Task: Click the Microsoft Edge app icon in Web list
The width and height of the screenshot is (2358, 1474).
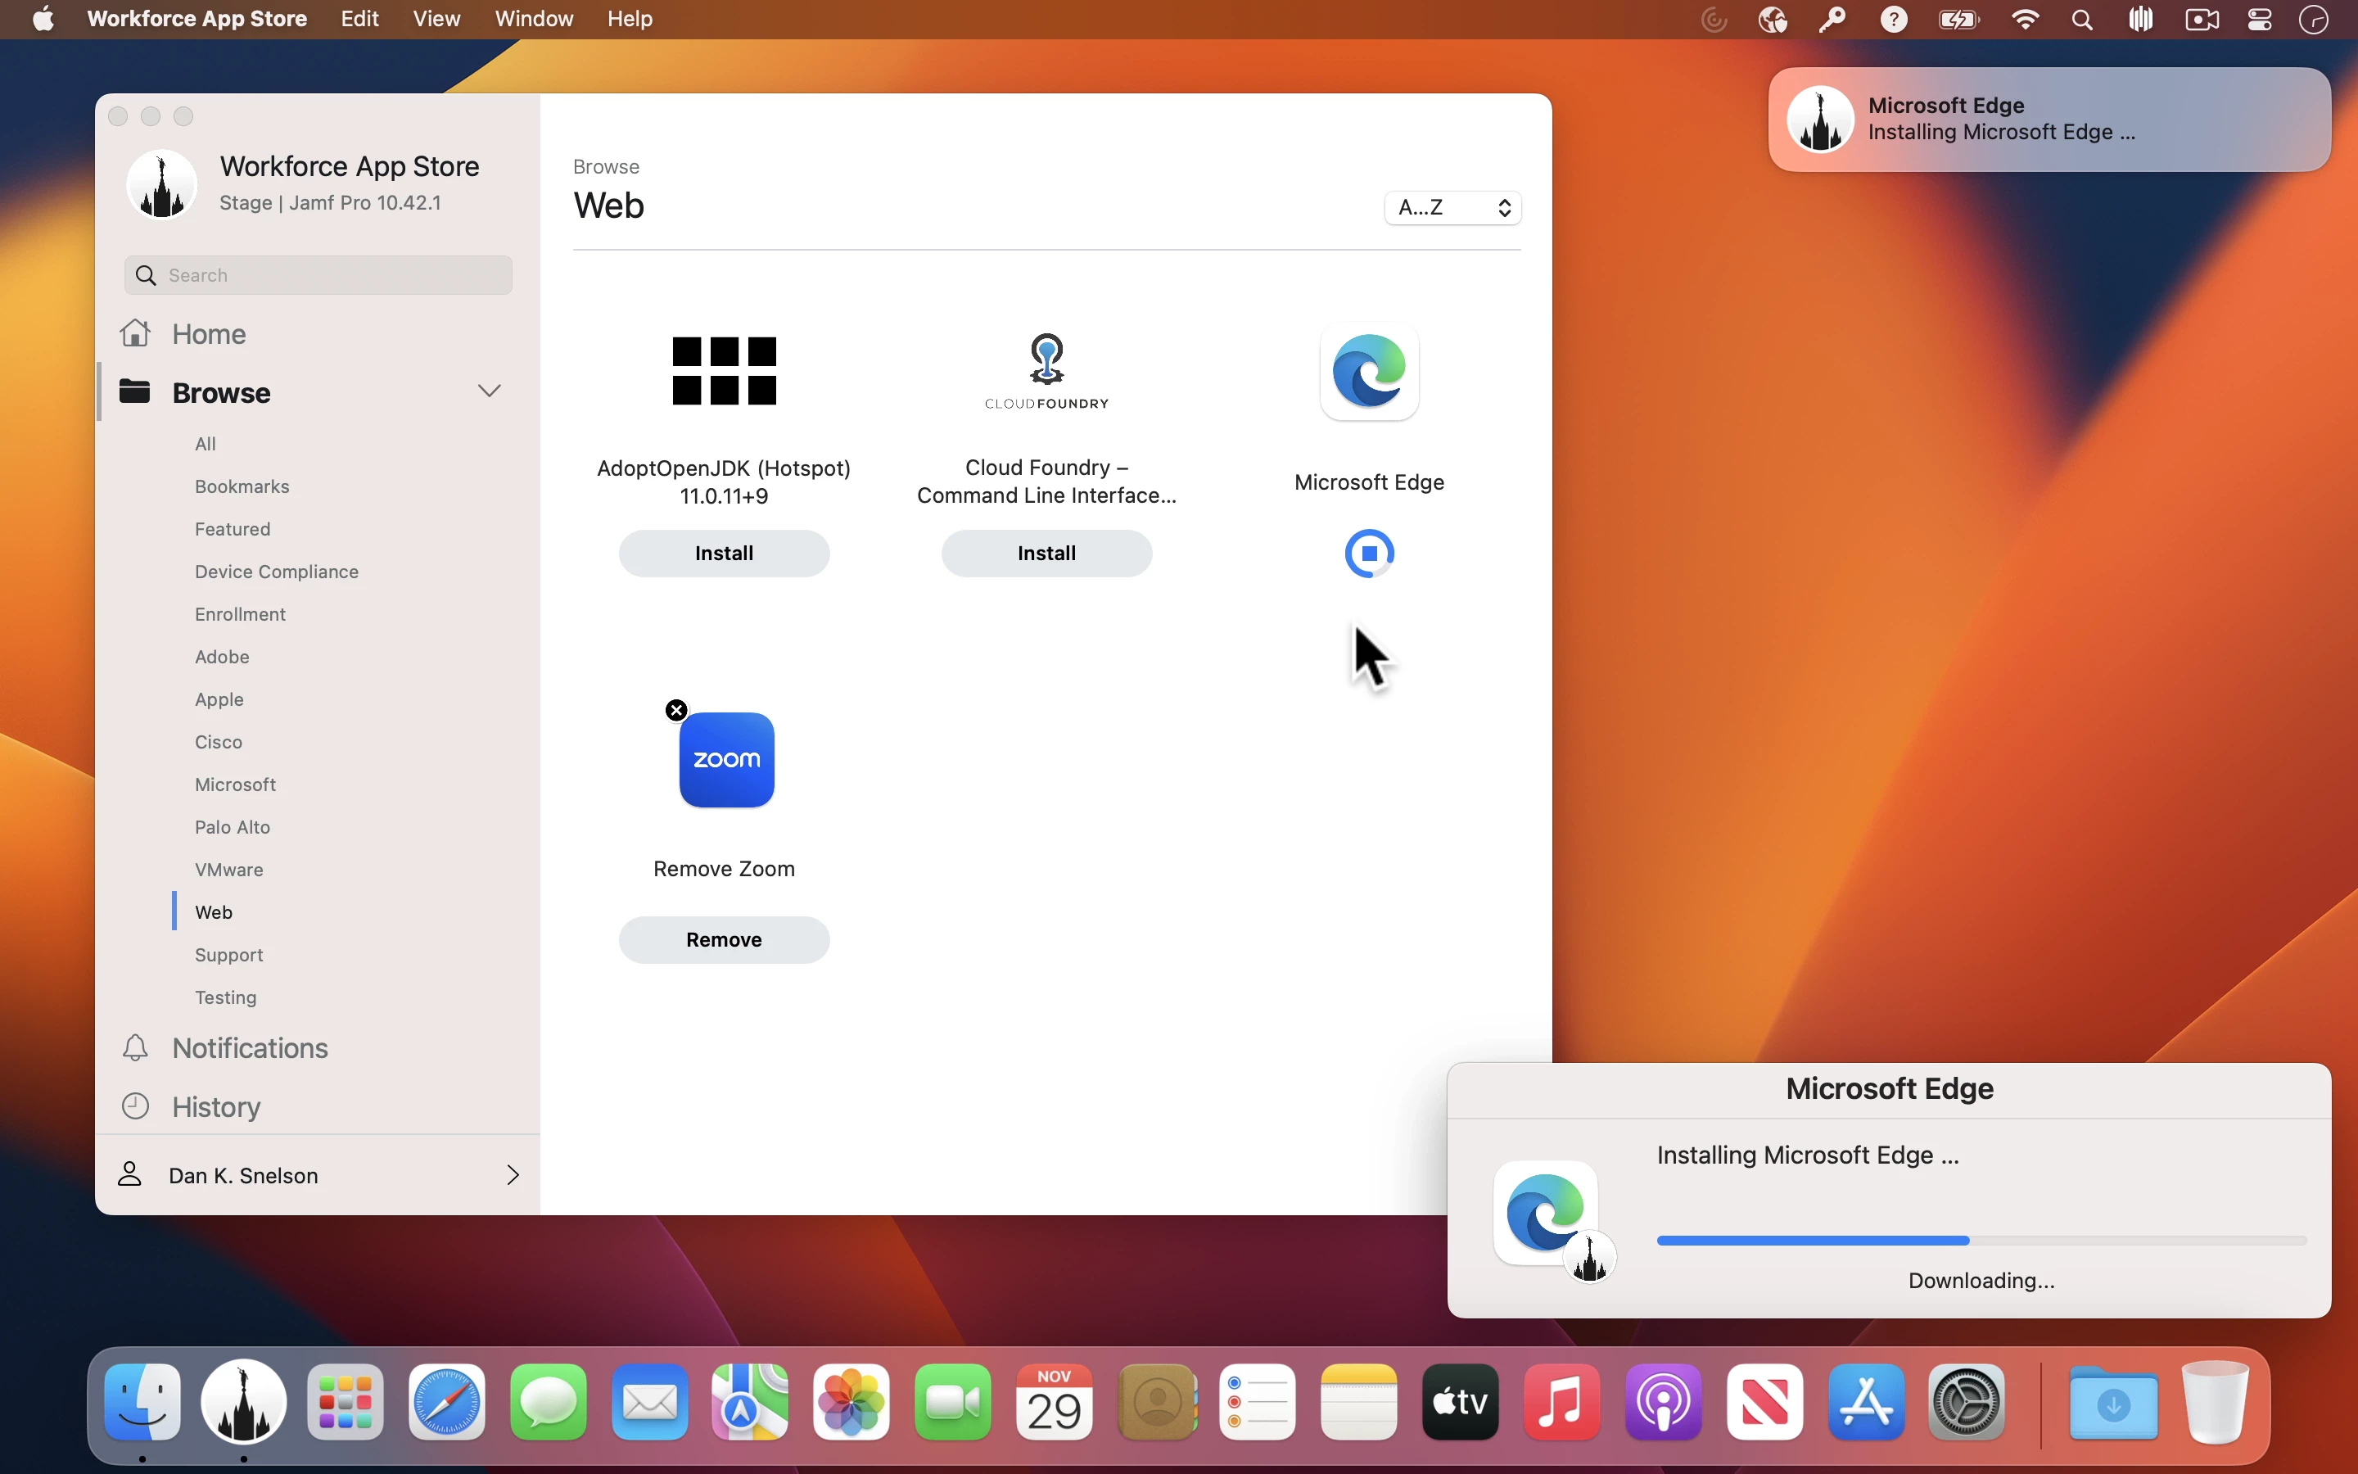Action: pos(1369,372)
